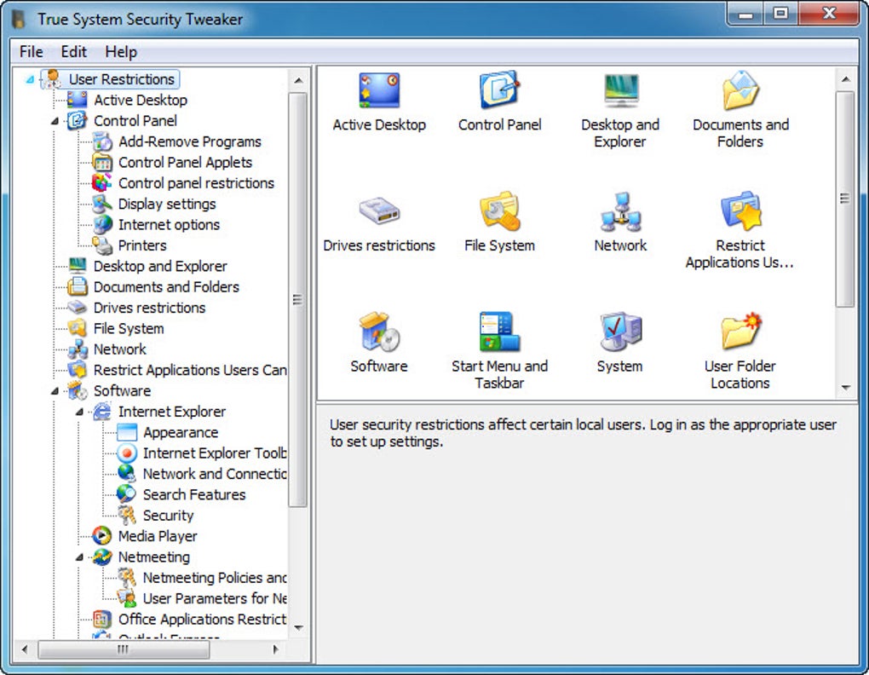869x675 pixels.
Task: Collapse the Netmeeting tree node
Action: point(79,557)
